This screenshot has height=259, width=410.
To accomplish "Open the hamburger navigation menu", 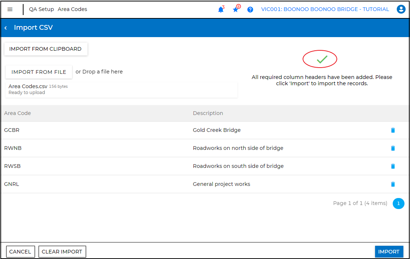I will click(x=10, y=10).
